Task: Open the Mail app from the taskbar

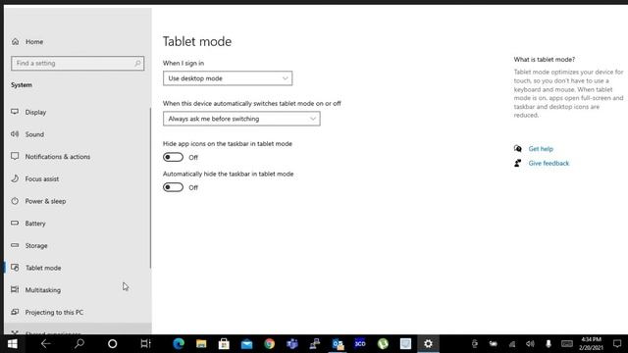Action: (x=246, y=344)
